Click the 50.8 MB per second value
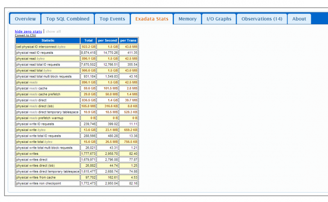The height and width of the screenshot is (202, 328). (112, 94)
